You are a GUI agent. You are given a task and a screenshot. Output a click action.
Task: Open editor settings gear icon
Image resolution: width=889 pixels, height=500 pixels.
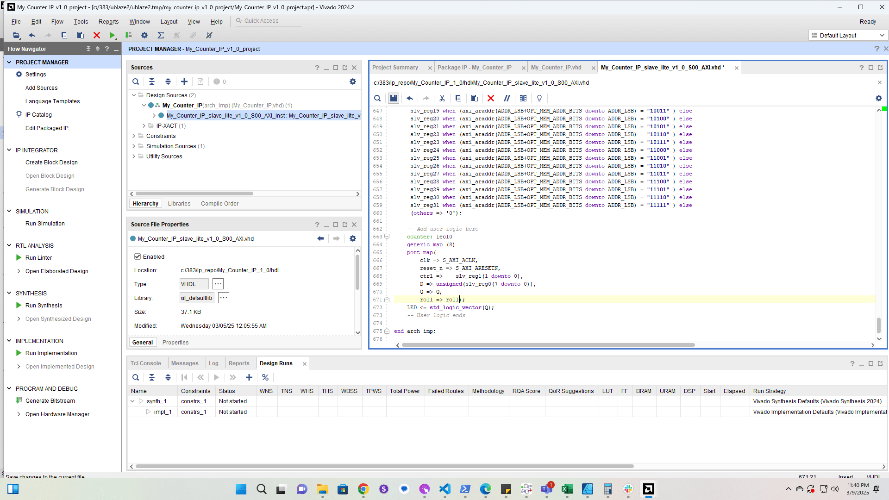pyautogui.click(x=878, y=98)
